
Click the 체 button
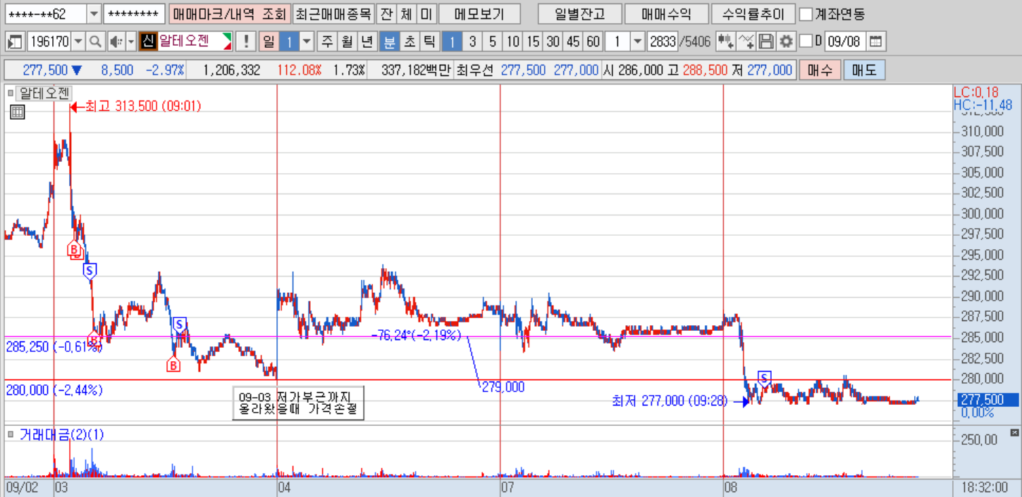405,14
